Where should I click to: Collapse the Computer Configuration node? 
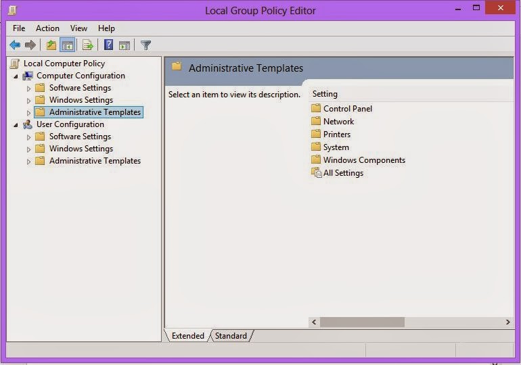click(x=16, y=76)
